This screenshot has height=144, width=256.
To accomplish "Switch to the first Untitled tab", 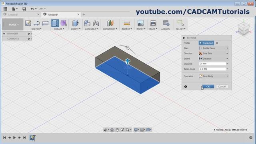I will [x=13, y=14].
